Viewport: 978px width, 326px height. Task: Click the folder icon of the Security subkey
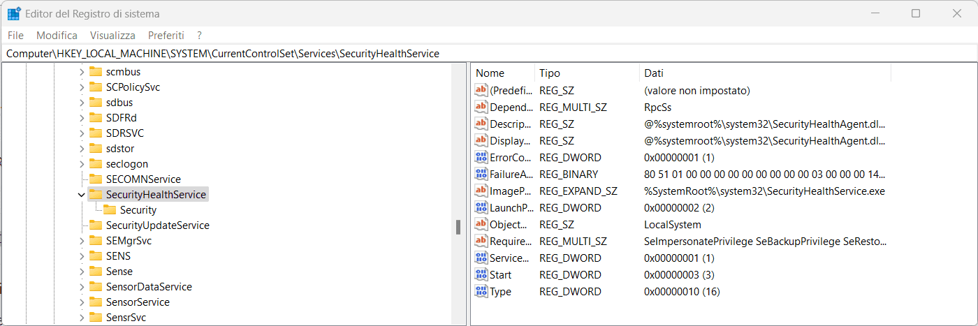pos(110,210)
